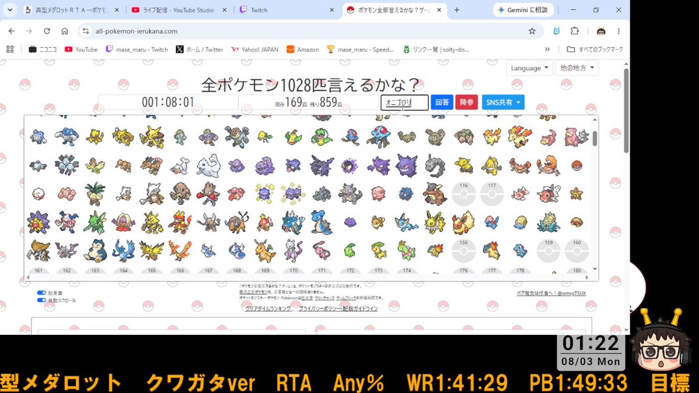The height and width of the screenshot is (393, 699).
Task: Click the 001:08:01 elapsed timer
Action: click(x=168, y=102)
